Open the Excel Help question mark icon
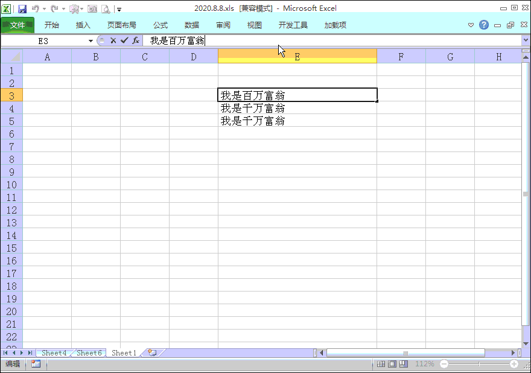Image resolution: width=531 pixels, height=373 pixels. [483, 25]
